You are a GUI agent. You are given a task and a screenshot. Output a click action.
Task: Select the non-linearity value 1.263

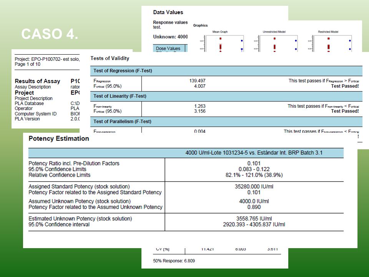pos(200,106)
